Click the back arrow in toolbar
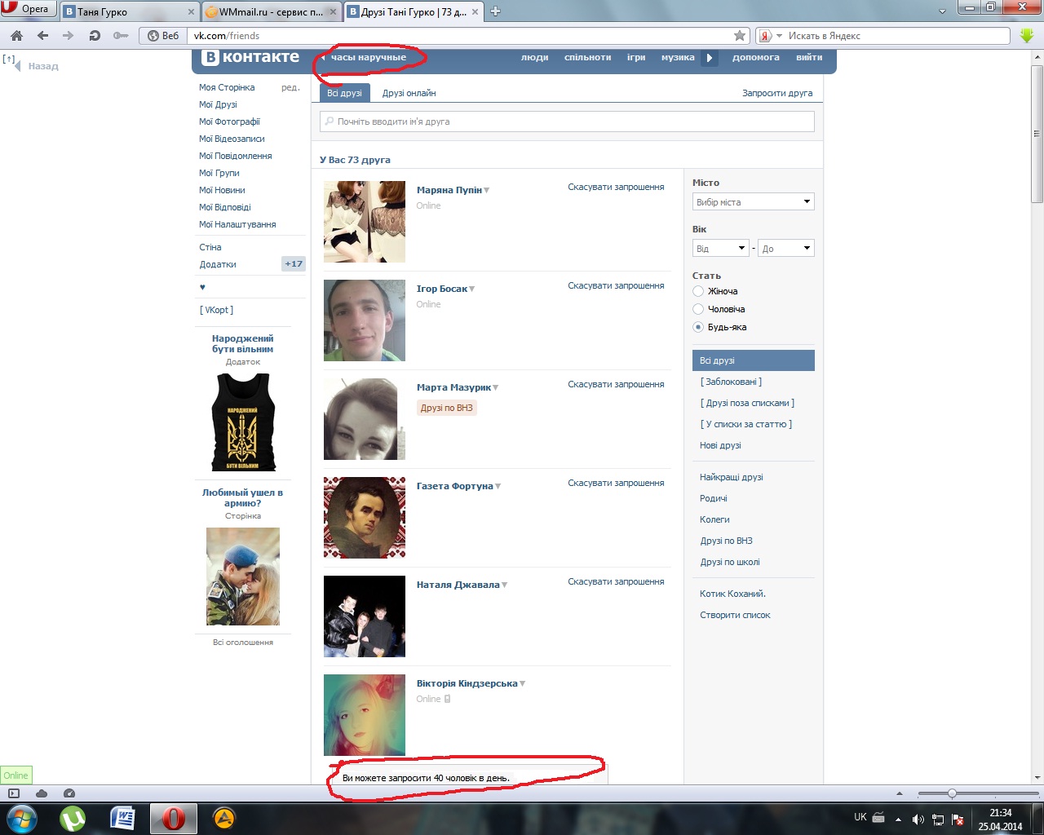Viewport: 1044px width, 835px height. [43, 36]
